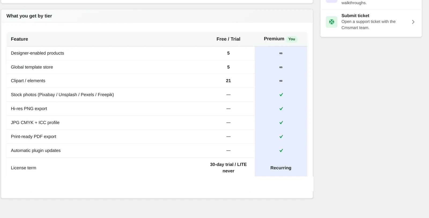429x218 pixels.
Task: Select the Premium checkmark for Automatic plugin updates
Action: (x=281, y=150)
